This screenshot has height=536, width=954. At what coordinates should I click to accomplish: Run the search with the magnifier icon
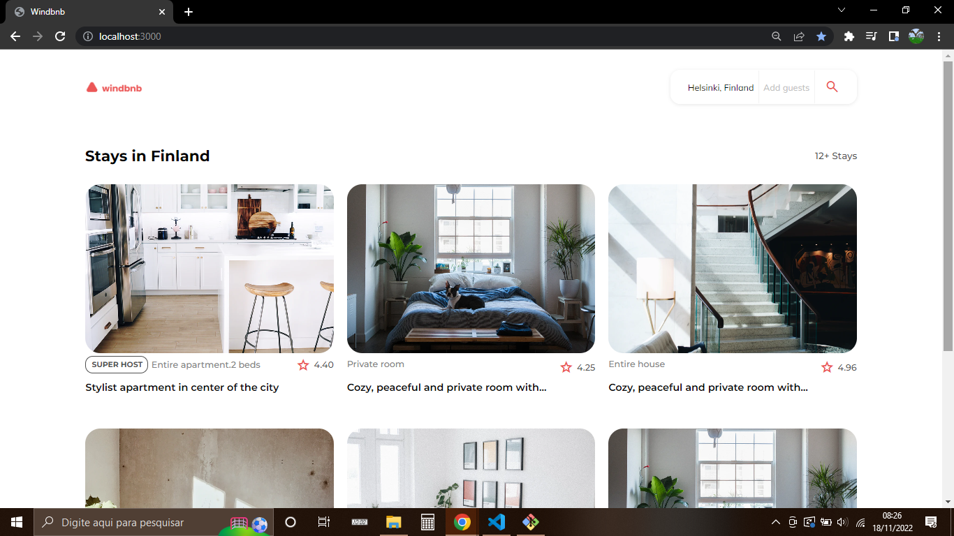832,87
